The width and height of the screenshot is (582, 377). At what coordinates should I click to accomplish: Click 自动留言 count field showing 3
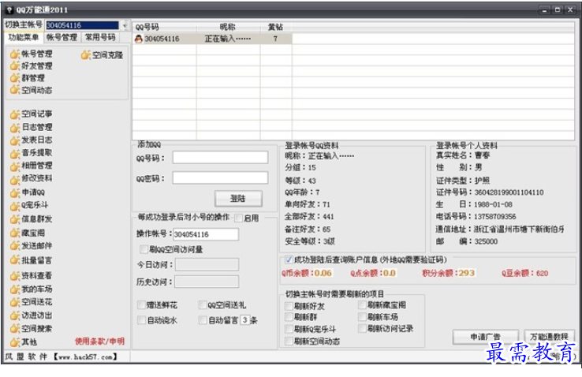click(x=245, y=320)
